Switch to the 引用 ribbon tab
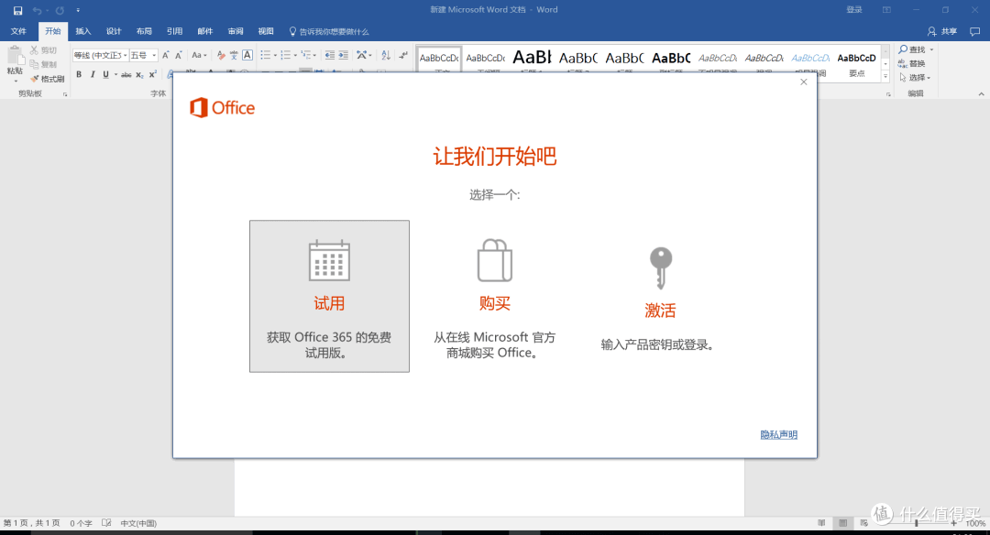The image size is (990, 535). (x=174, y=31)
